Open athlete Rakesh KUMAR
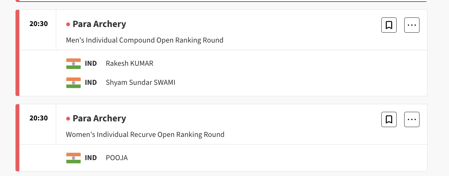The image size is (449, 176). tap(130, 64)
